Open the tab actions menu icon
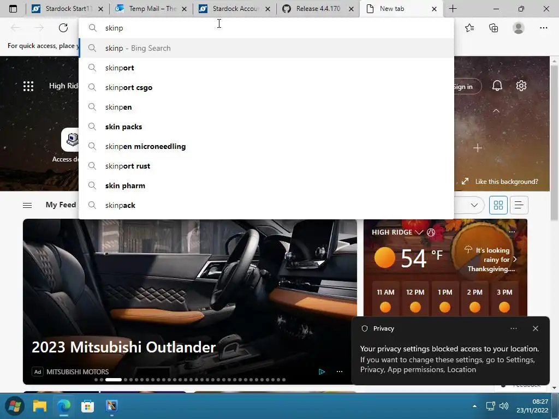Screen dimensions: 559x419 point(13,9)
